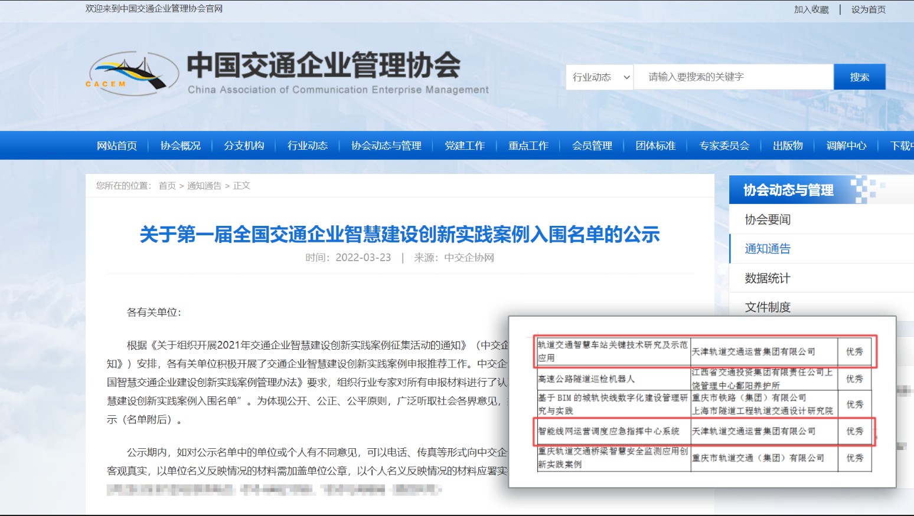The height and width of the screenshot is (516, 914).
Task: Open 专家委员会 navigation item
Action: tap(724, 146)
